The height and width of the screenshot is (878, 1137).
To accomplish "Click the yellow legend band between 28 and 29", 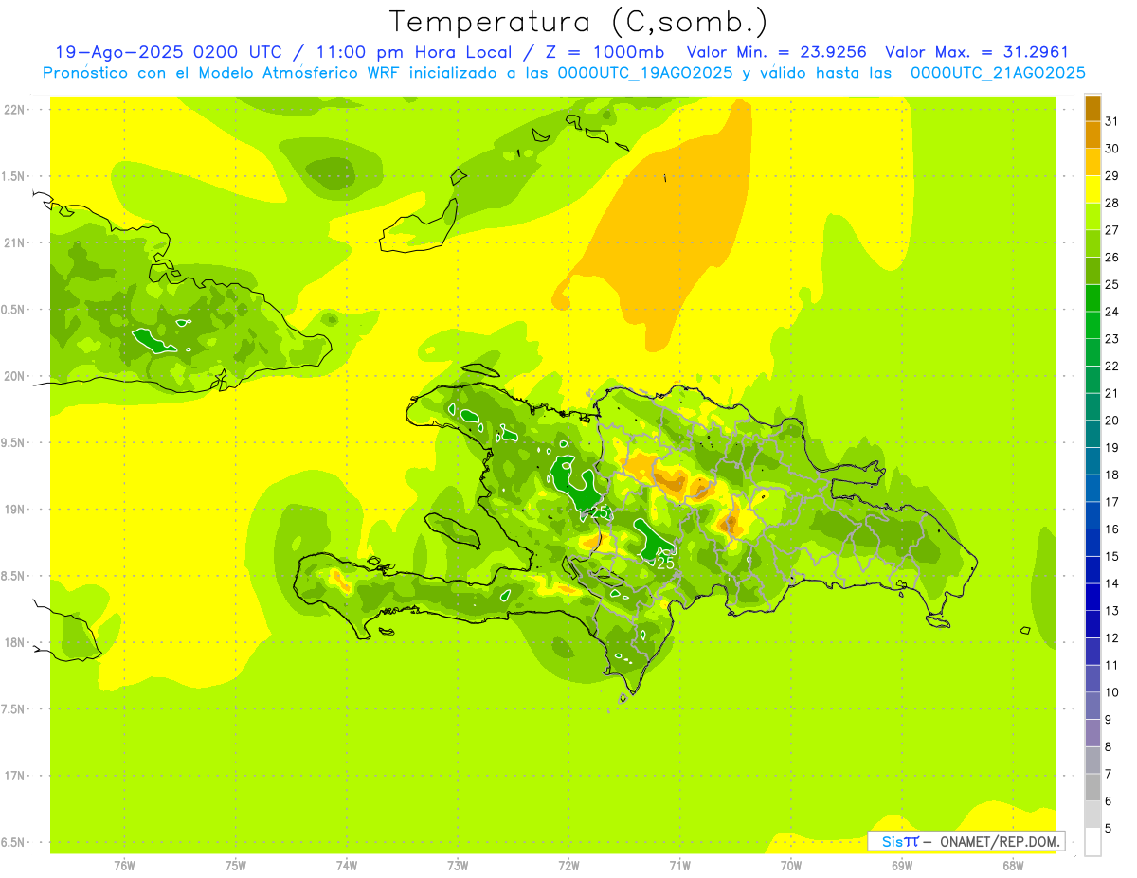I will [1092, 189].
